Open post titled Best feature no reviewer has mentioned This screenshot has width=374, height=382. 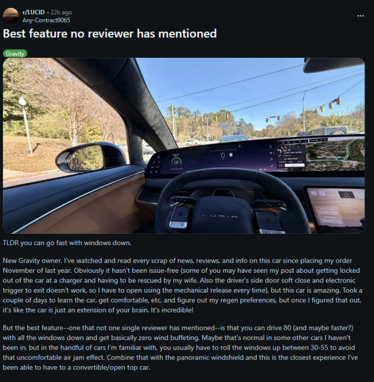coord(110,33)
